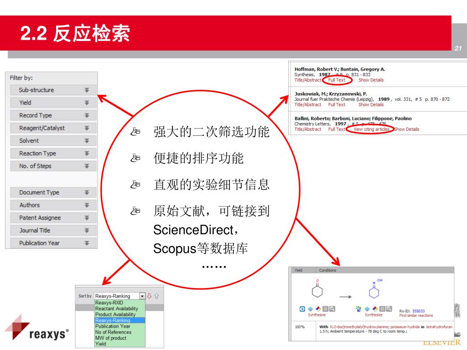Expand the Reaction Type filter

tap(53, 153)
